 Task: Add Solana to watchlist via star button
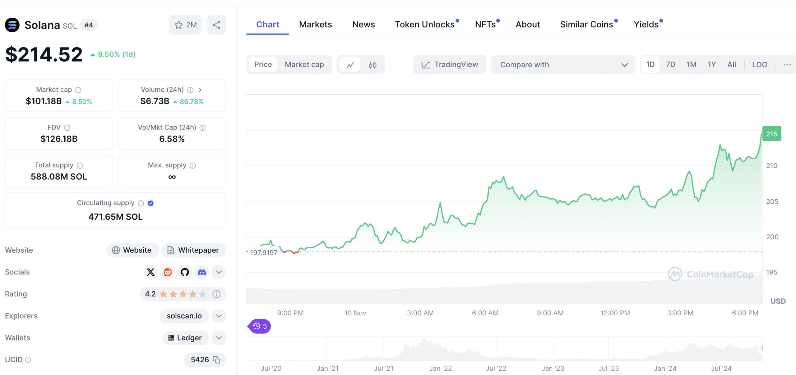(x=185, y=25)
